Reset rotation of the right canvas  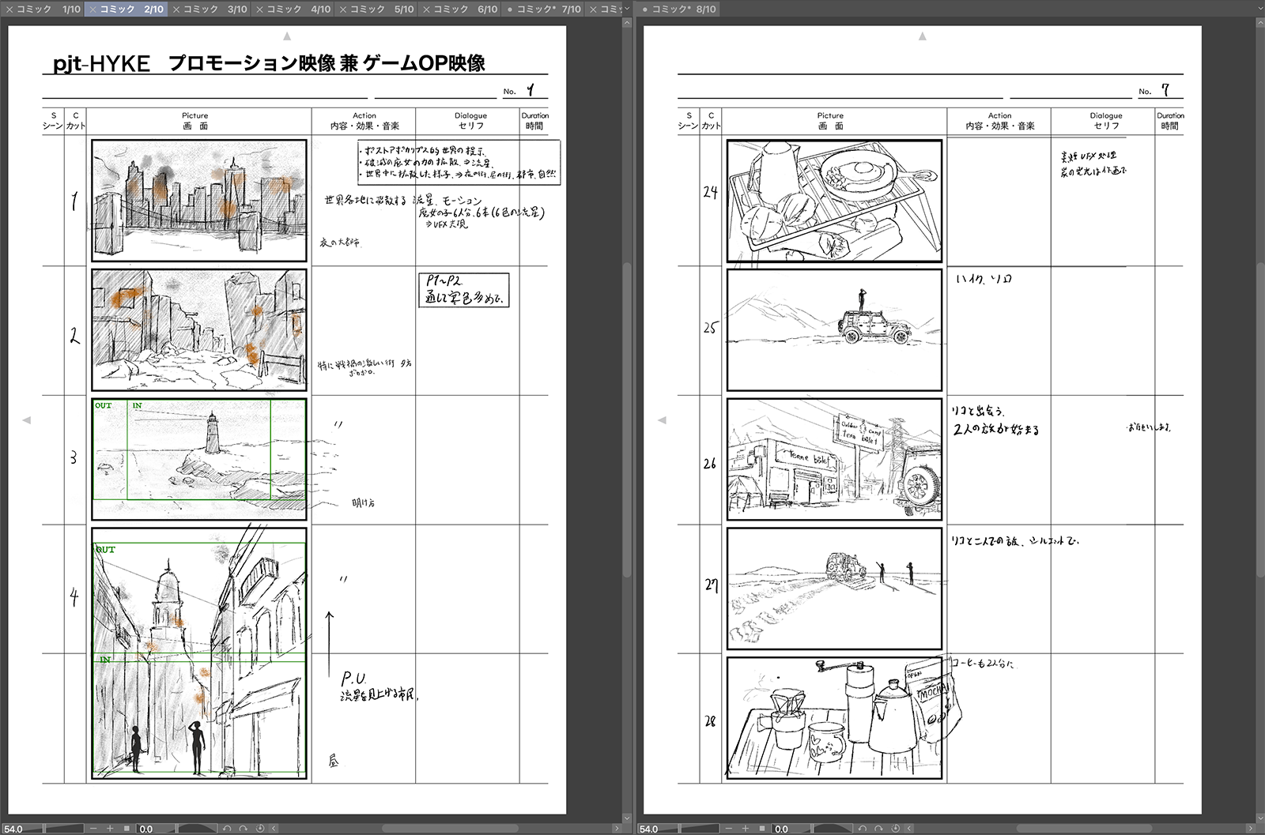pyautogui.click(x=896, y=829)
